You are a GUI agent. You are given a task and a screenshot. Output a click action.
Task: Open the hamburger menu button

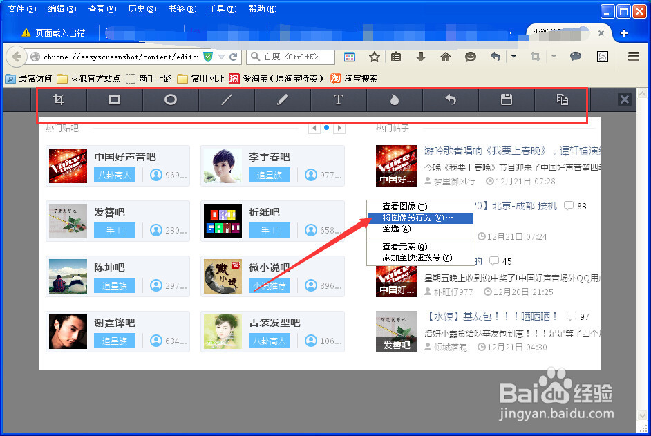634,57
